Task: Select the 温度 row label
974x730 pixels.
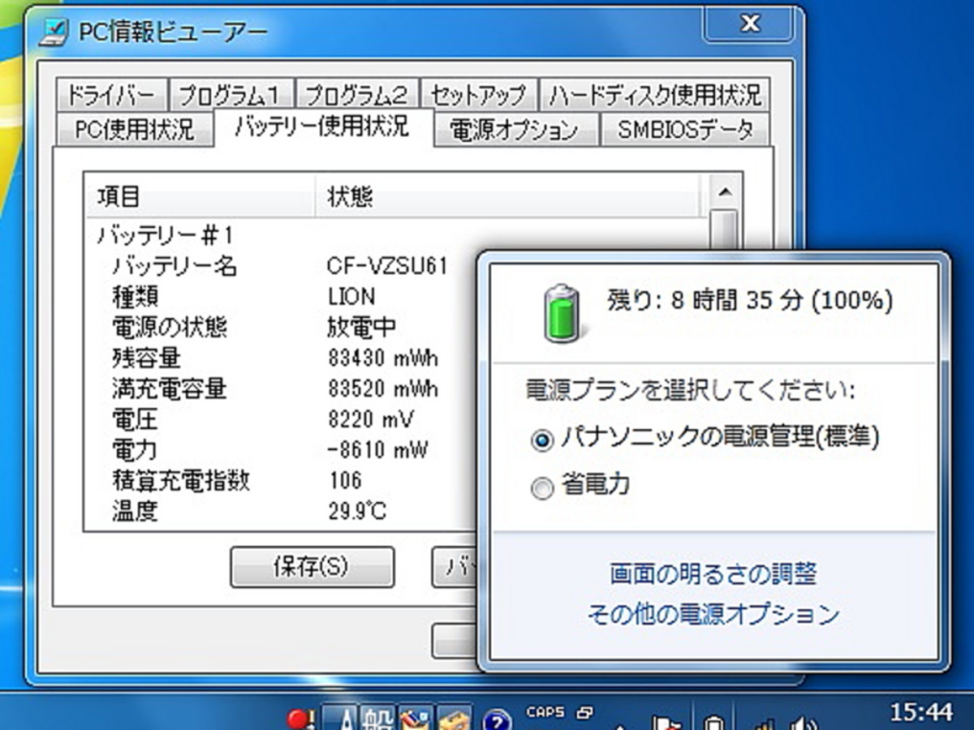Action: pyautogui.click(x=134, y=511)
